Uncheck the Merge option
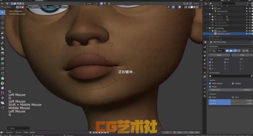The height and width of the screenshot is (136, 253). click(210, 87)
